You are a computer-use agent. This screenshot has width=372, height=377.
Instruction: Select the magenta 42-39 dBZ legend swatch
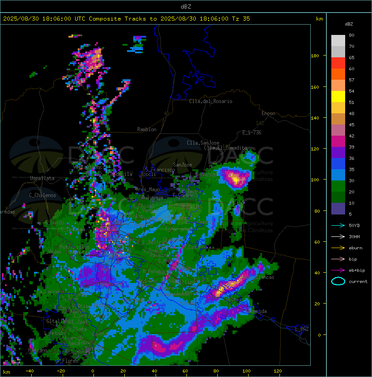(338, 141)
